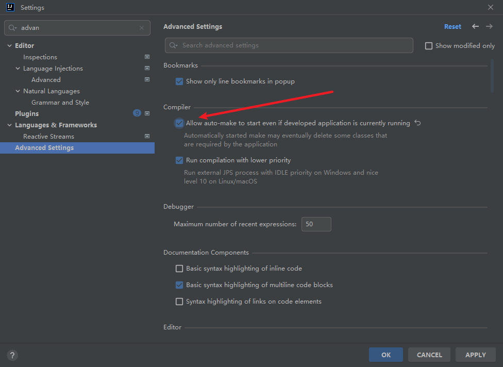Enable 'Basic syntax highlighting of inline code'
Image resolution: width=503 pixels, height=367 pixels.
click(x=179, y=269)
